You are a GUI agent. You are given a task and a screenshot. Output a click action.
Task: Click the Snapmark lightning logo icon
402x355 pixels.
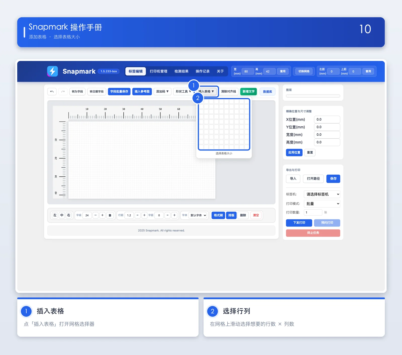click(53, 71)
